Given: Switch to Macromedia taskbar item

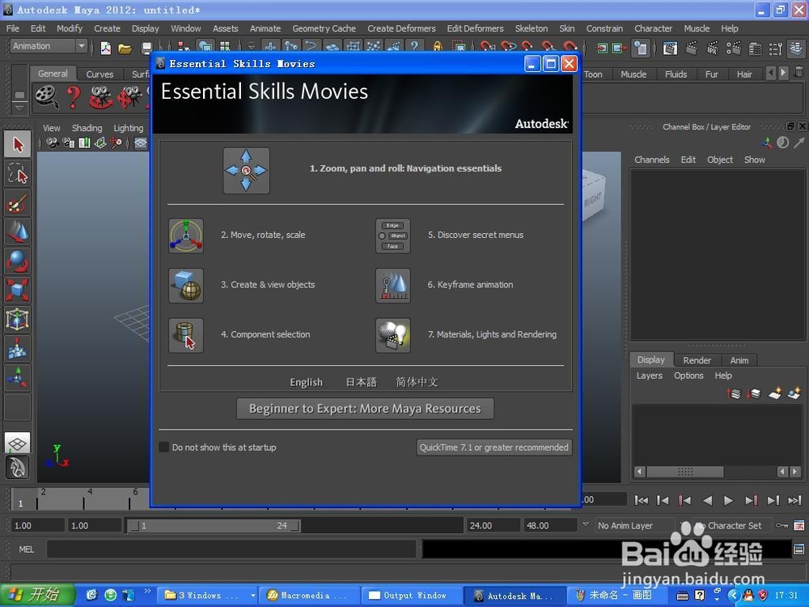Looking at the screenshot, I should (x=308, y=595).
